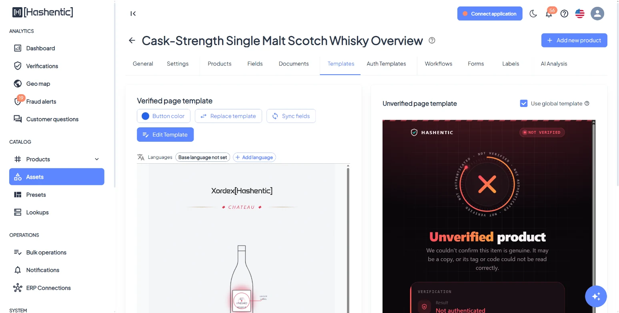
Task: Switch to the General tab
Action: (143, 63)
